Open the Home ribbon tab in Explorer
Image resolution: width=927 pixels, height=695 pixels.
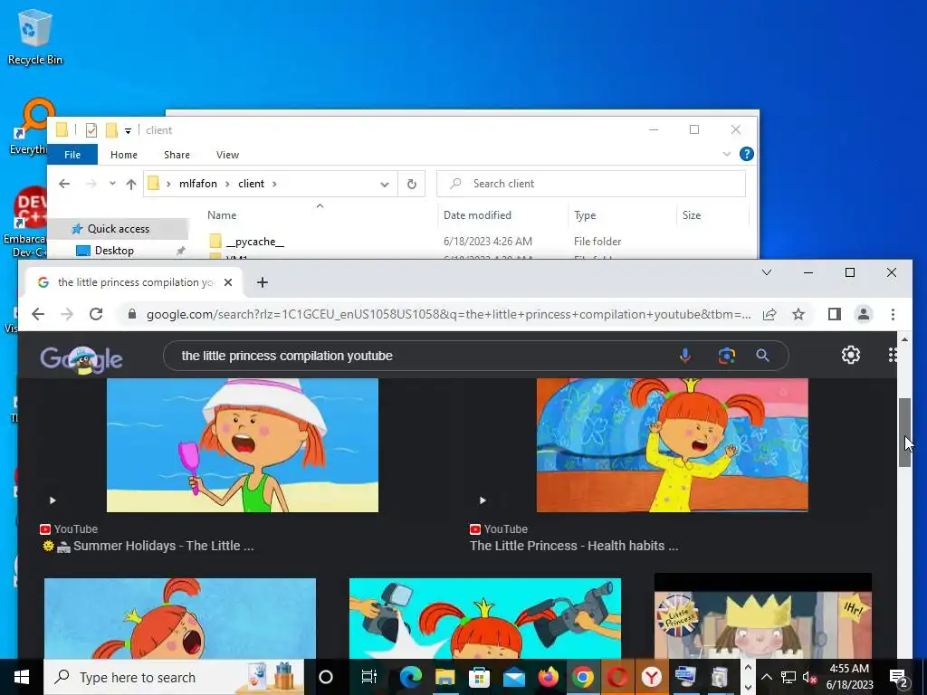click(x=123, y=155)
